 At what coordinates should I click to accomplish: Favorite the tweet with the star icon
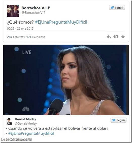tap(123, 37)
